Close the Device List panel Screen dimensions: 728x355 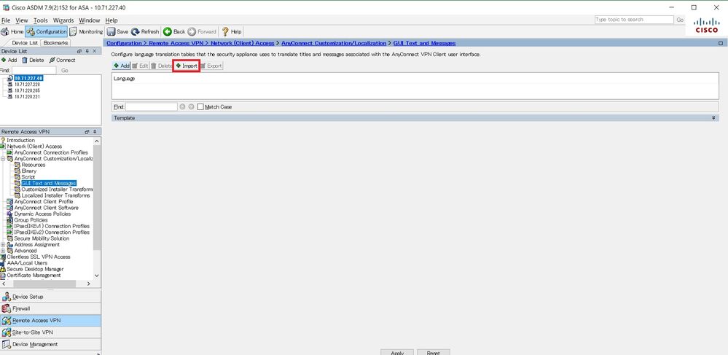tap(95, 51)
